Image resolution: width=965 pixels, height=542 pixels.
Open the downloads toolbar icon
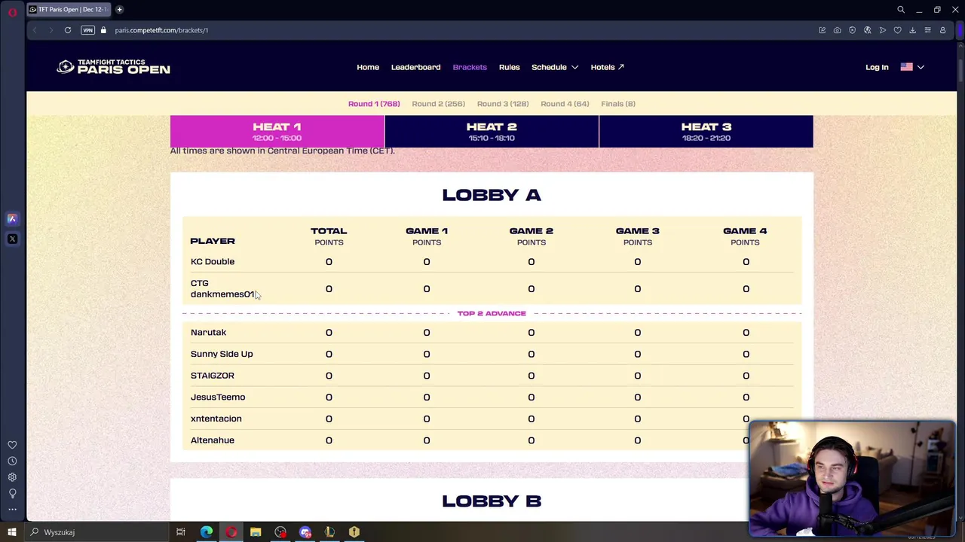click(912, 30)
